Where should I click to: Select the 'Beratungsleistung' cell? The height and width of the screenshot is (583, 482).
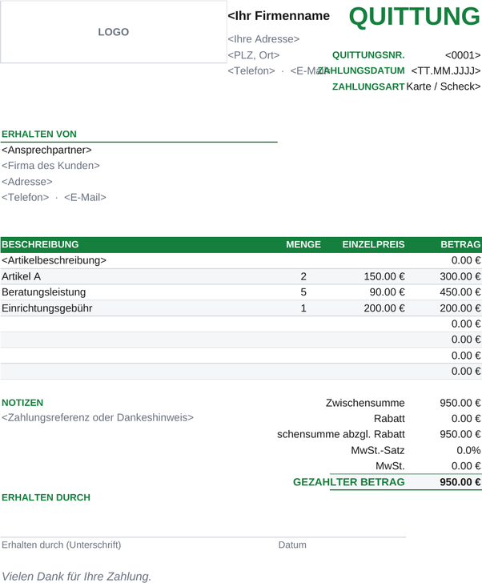click(43, 292)
